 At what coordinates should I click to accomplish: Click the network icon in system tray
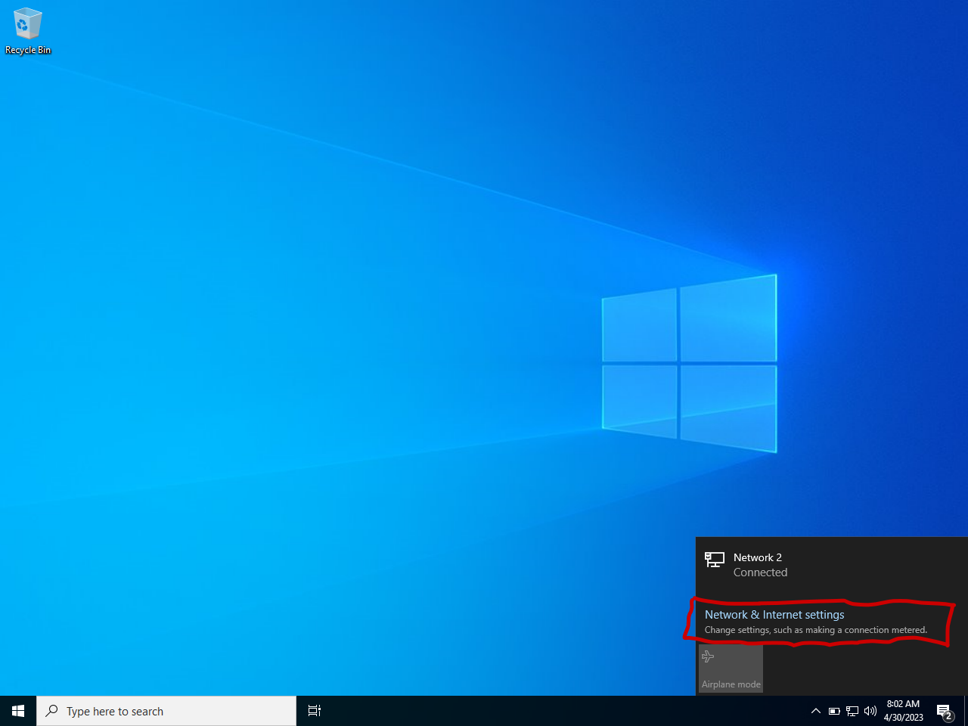(852, 711)
